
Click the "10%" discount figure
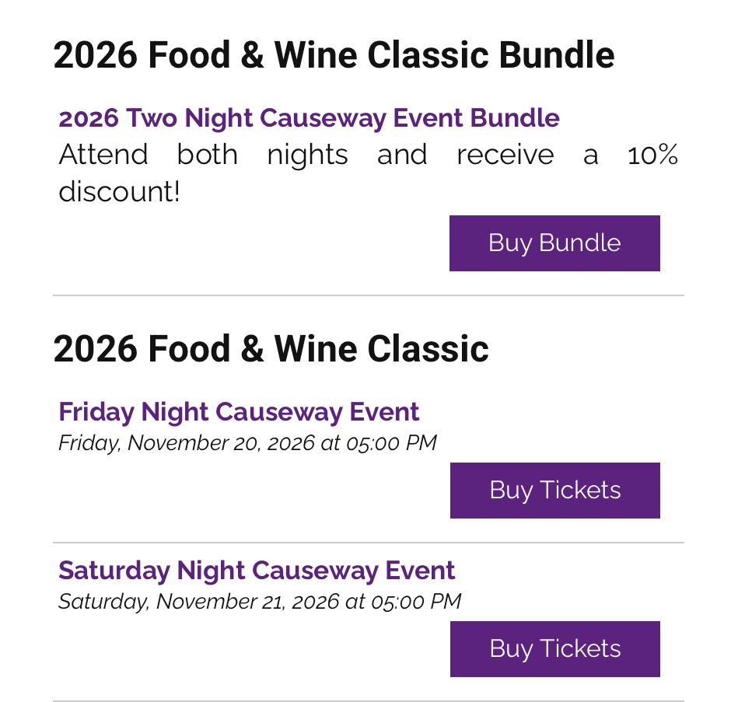[x=652, y=155]
